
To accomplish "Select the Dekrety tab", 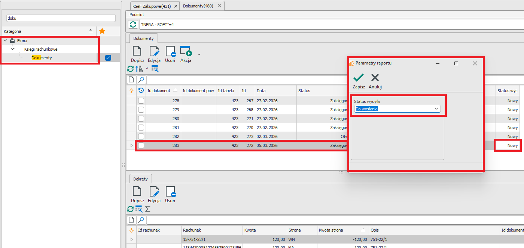I will (140, 179).
